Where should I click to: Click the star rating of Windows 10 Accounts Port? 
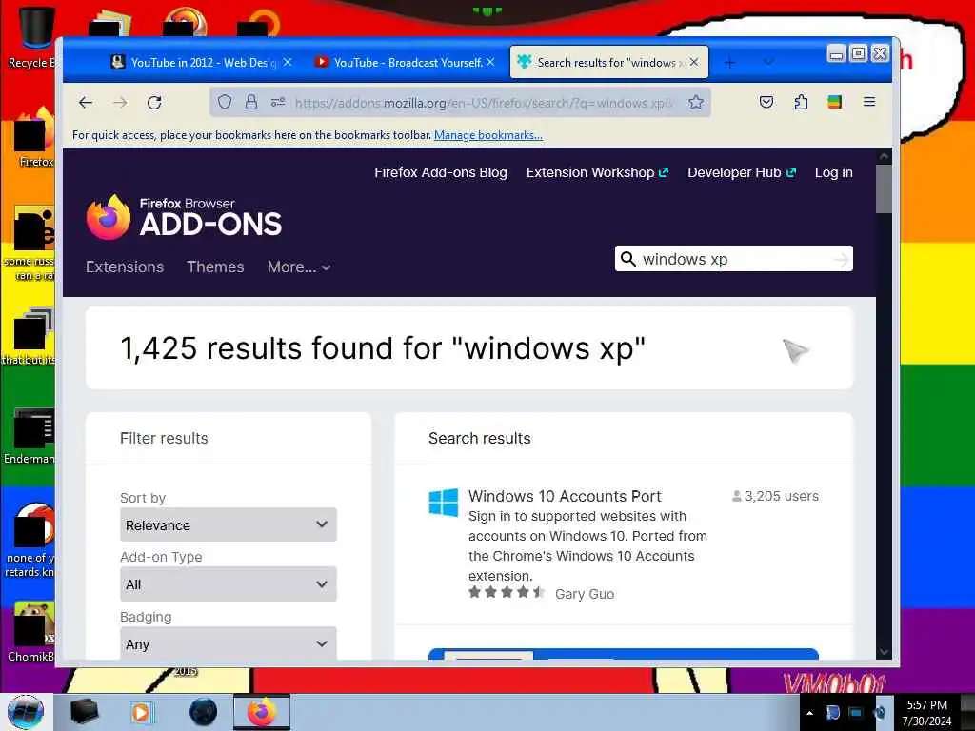507,592
